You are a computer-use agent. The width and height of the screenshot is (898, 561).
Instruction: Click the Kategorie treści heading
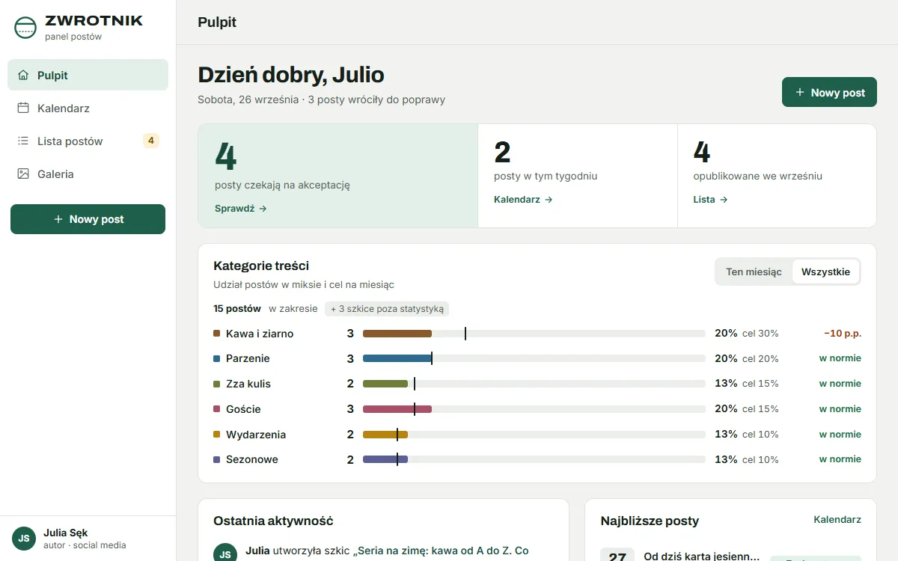click(261, 266)
